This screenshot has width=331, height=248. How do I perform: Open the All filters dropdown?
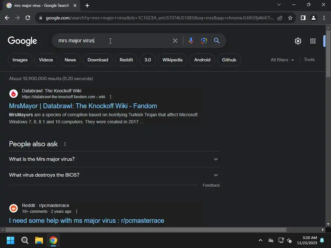tap(282, 60)
